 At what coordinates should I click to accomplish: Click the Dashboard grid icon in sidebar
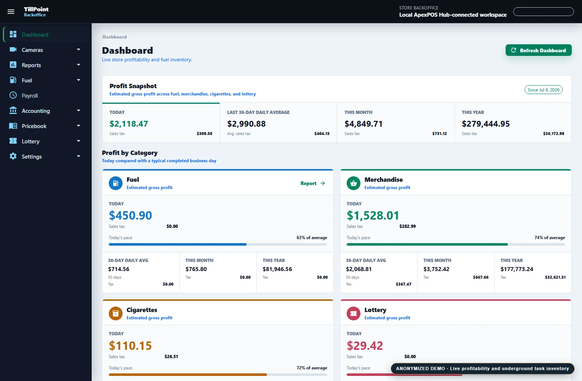click(13, 34)
